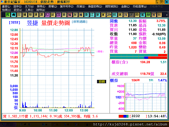Open the 操盤密碼(D) menu
This screenshot has width=169, height=127.
coord(95,6)
